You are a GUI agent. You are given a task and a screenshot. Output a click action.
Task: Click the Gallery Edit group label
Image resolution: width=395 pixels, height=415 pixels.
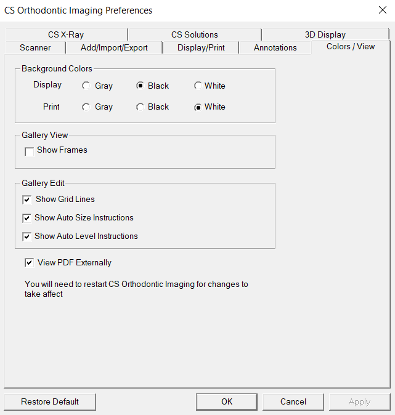click(43, 183)
